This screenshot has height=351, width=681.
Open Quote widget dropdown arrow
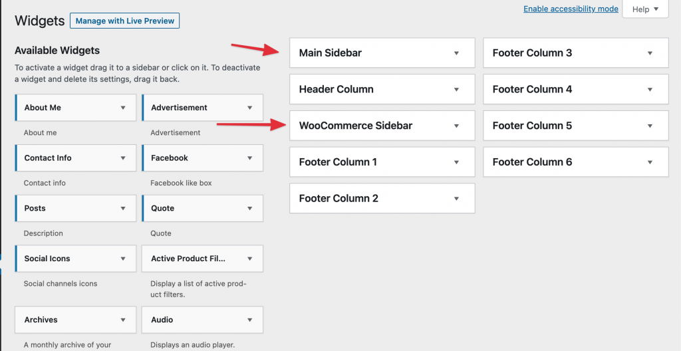[250, 209]
